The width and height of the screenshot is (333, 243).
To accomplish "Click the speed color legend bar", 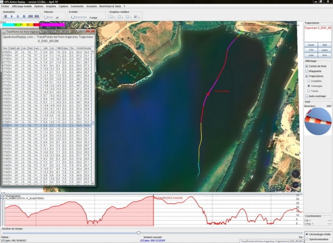I will pyautogui.click(x=33, y=24).
